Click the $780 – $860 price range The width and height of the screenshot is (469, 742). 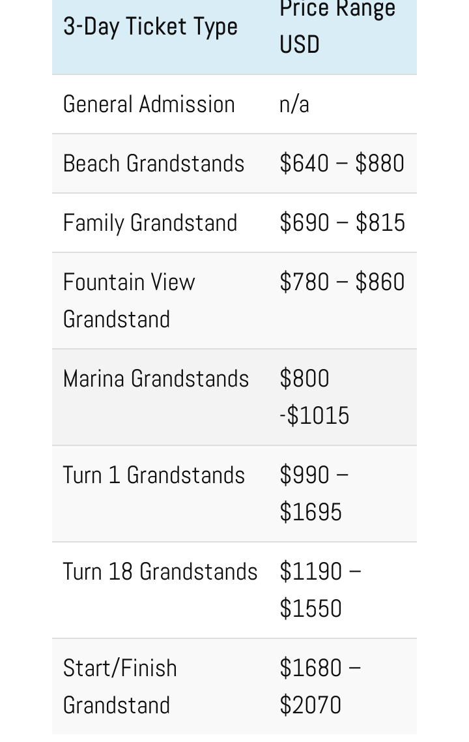[x=342, y=282]
